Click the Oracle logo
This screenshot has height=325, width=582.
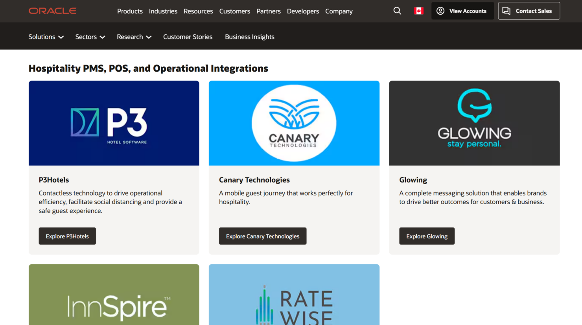click(52, 11)
